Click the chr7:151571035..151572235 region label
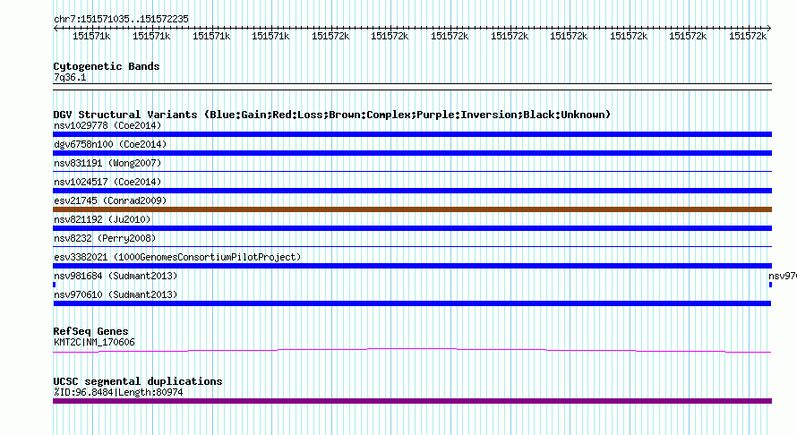Viewport: 797px width, 435px height. [121, 19]
